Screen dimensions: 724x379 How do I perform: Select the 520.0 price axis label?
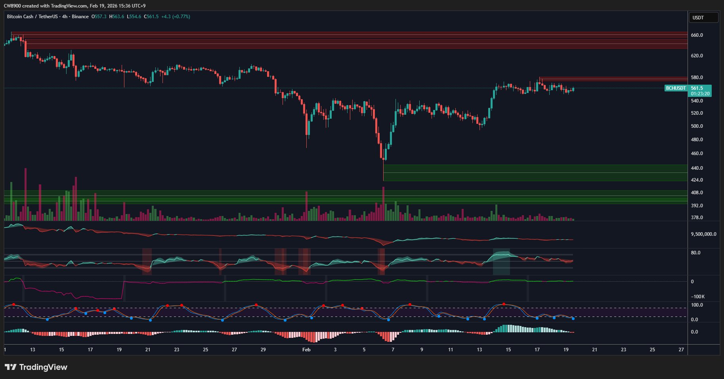click(697, 113)
